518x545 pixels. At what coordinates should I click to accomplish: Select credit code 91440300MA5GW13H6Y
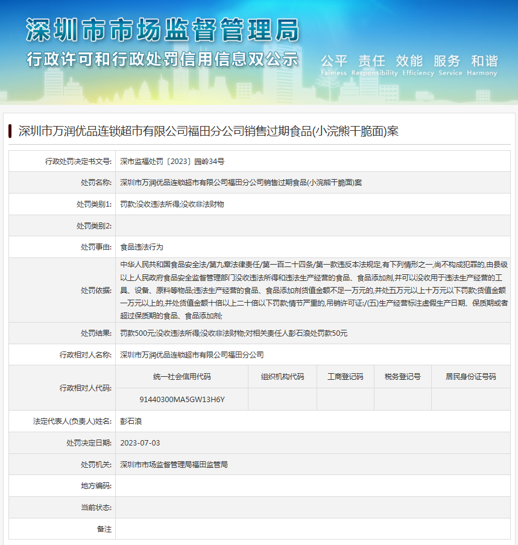(x=182, y=400)
